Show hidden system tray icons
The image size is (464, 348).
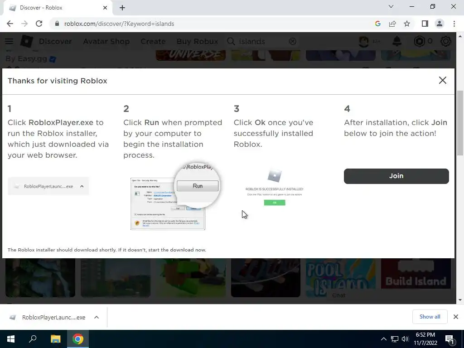[383, 339]
